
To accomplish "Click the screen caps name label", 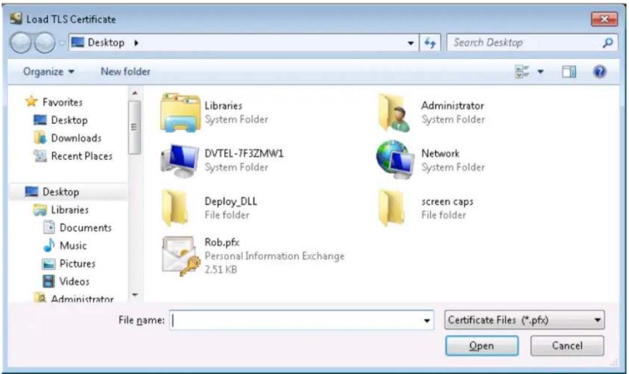I will coord(447,202).
